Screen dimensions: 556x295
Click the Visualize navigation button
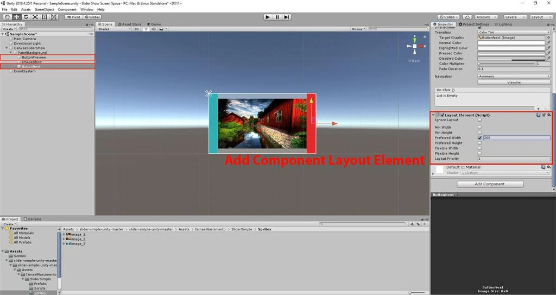click(x=514, y=82)
